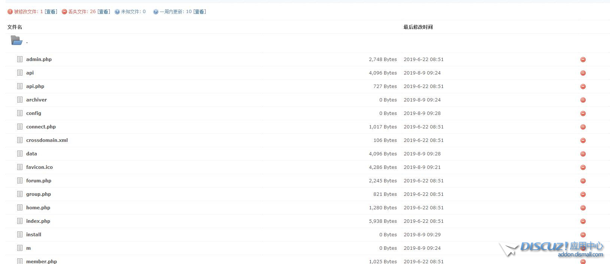
Task: Select the m entry name
Action: tap(28, 248)
